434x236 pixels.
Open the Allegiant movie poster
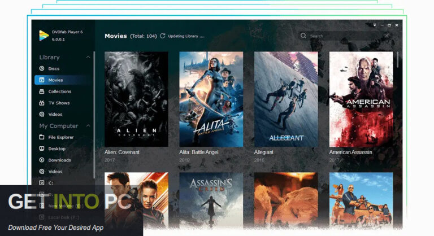pos(286,99)
